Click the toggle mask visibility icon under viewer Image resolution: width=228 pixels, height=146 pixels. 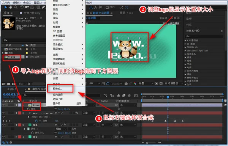[x=108, y=83]
